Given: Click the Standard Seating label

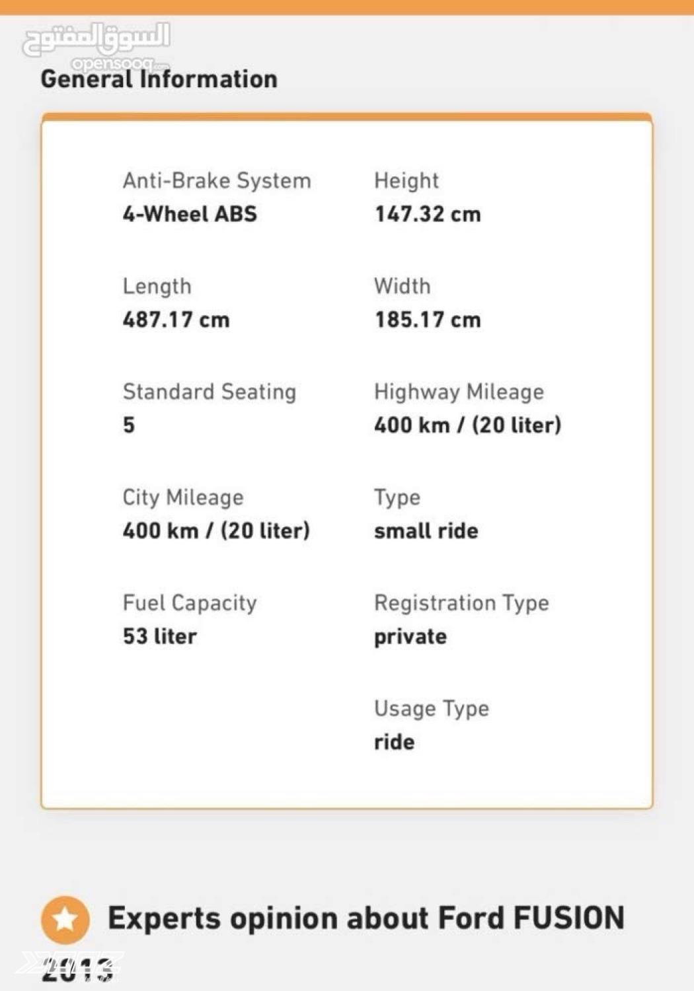Looking at the screenshot, I should pyautogui.click(x=209, y=392).
